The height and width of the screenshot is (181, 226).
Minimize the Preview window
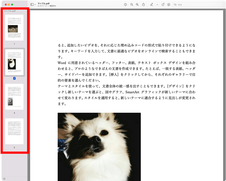(9, 5)
